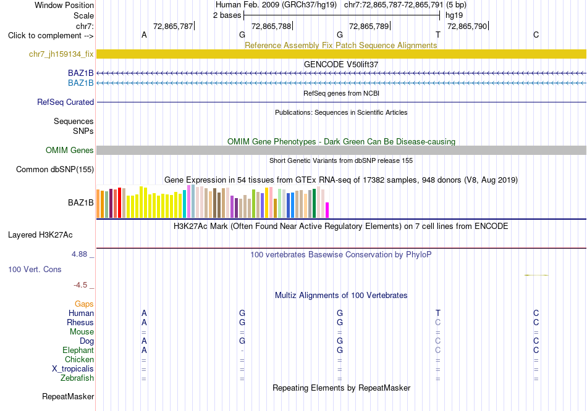Click the Gene Expression in 54 tissues title
Screen dimensions: 587x411
(341, 180)
